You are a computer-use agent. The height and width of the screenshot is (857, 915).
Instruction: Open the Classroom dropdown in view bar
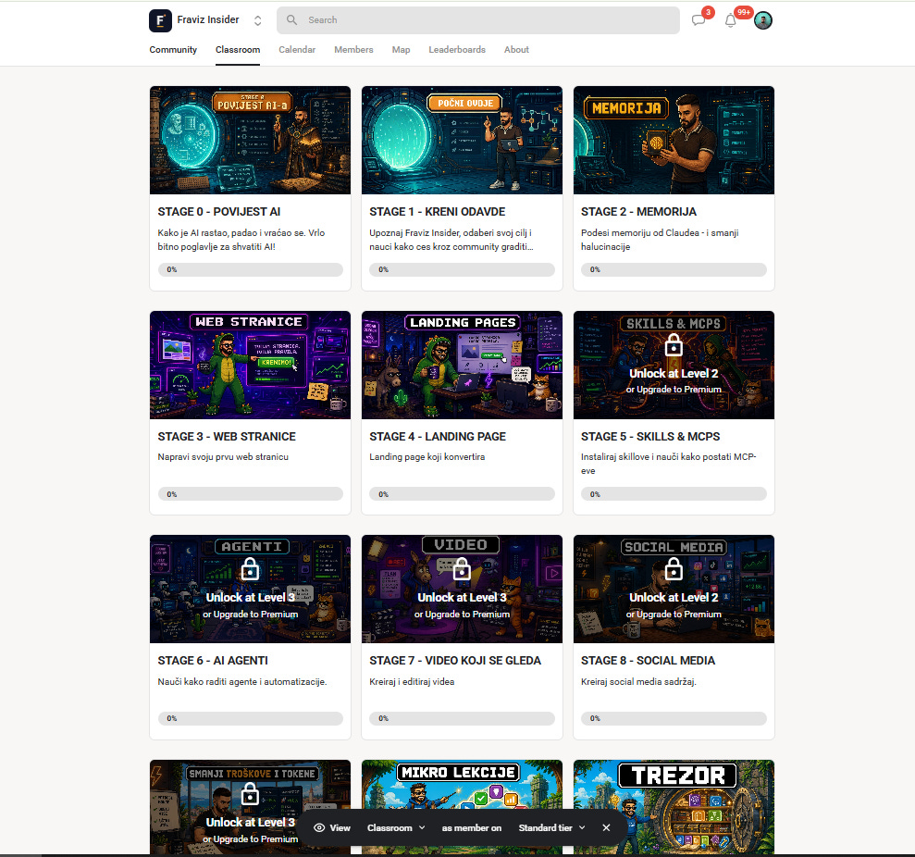tap(396, 827)
